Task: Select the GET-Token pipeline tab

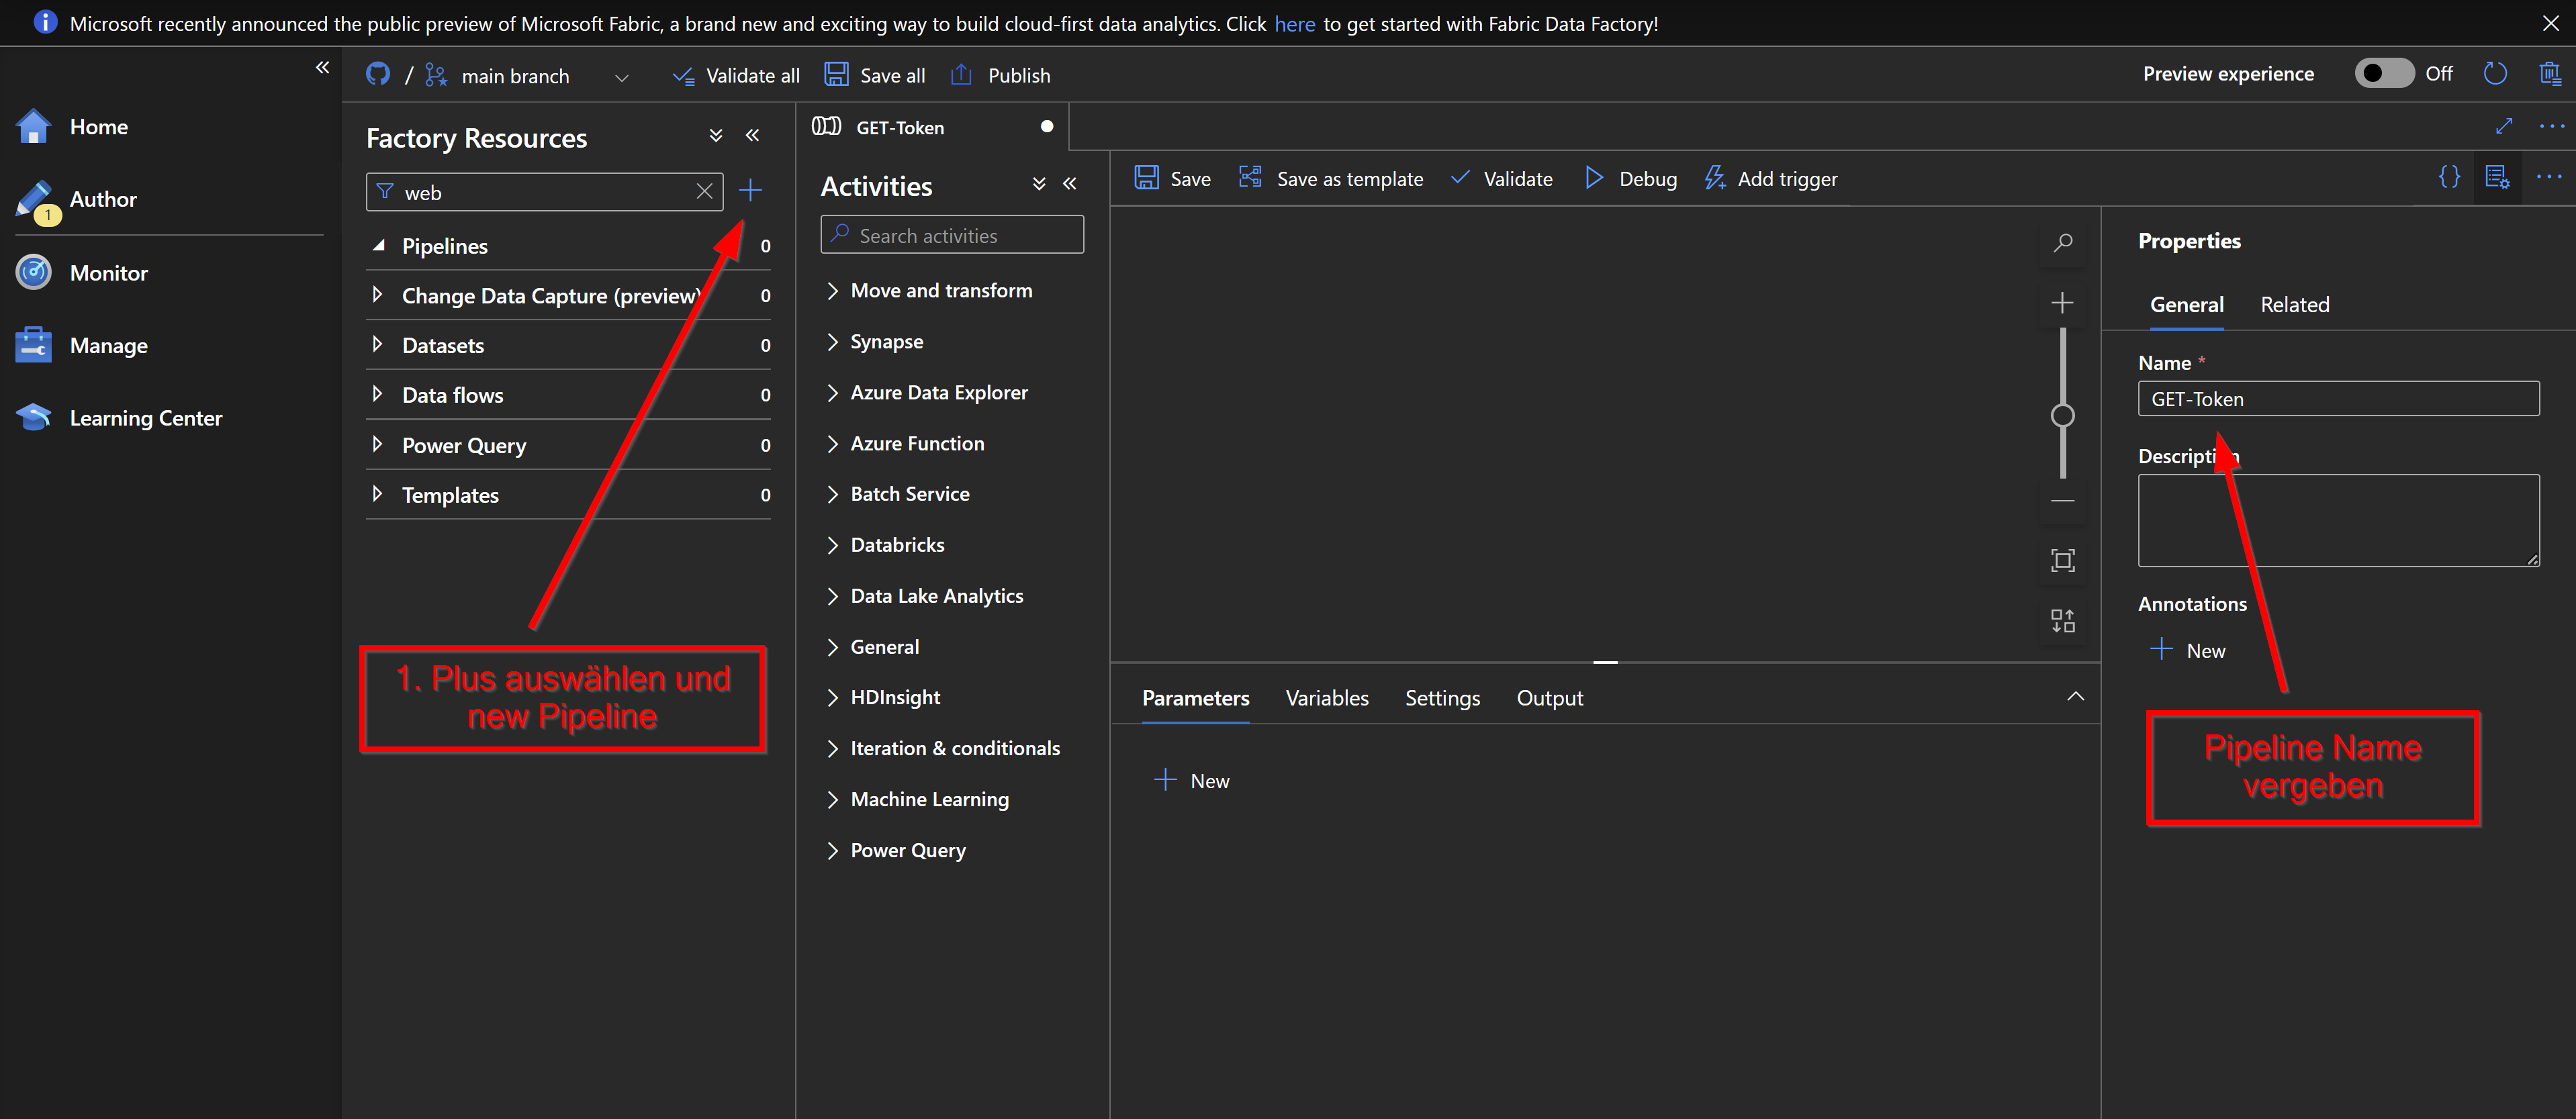Action: point(932,127)
